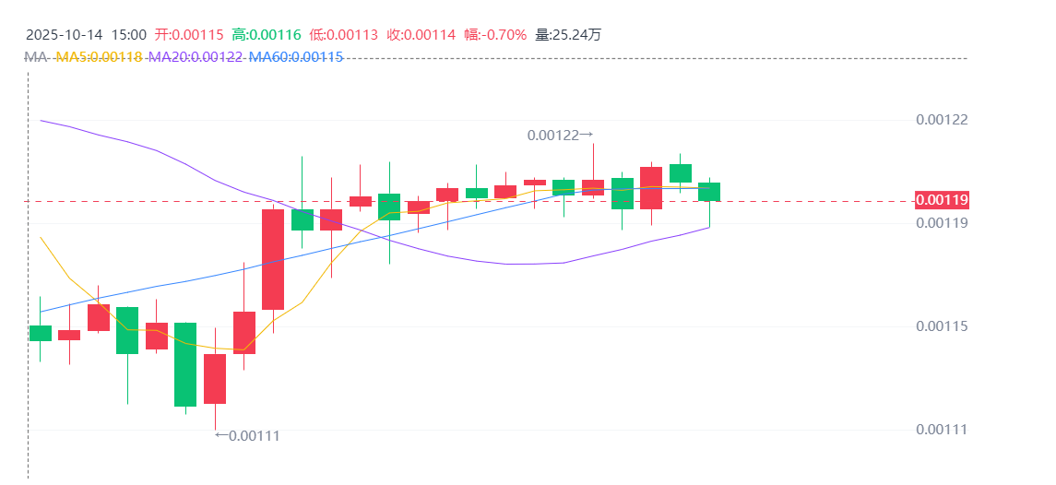Select the leftmost green candlestick
1056x485 pixels.
click(x=41, y=333)
